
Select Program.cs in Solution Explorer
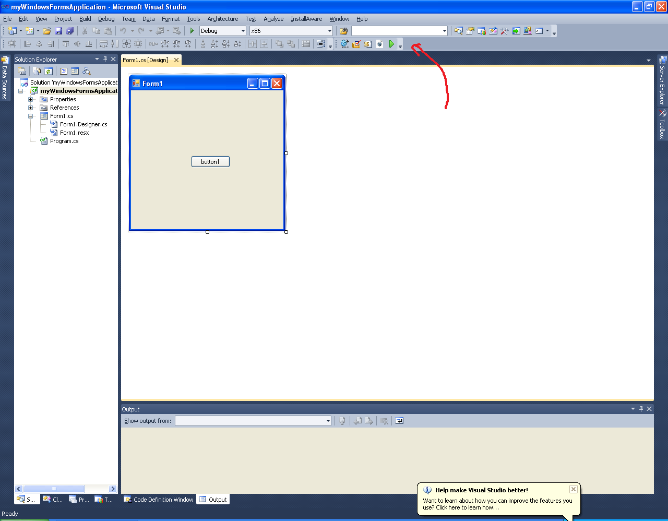pyautogui.click(x=64, y=141)
